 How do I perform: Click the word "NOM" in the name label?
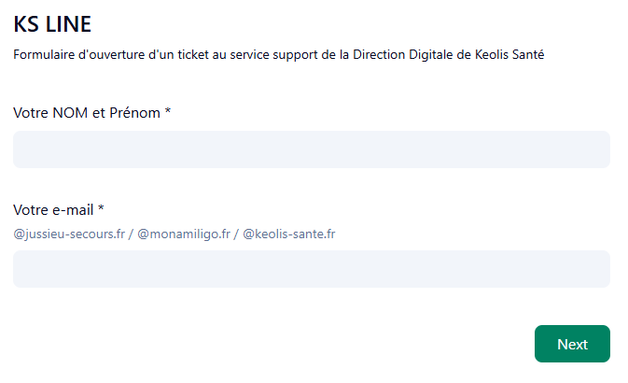68,113
